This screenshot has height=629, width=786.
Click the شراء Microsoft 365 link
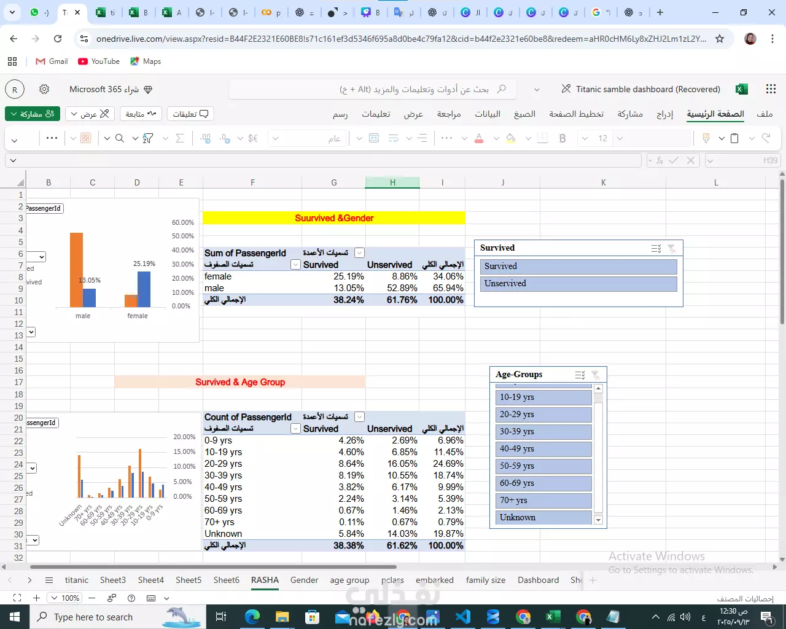point(111,89)
